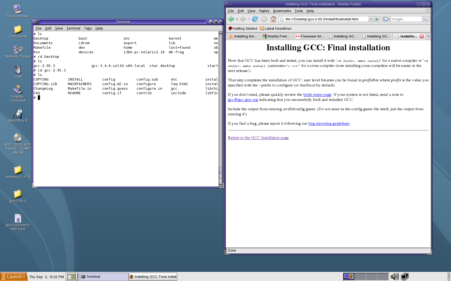451x281 pixels.
Task: Launch StarOffice 8 from desktop
Action: 18,116
